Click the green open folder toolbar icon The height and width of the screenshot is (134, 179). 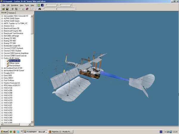click(4, 9)
